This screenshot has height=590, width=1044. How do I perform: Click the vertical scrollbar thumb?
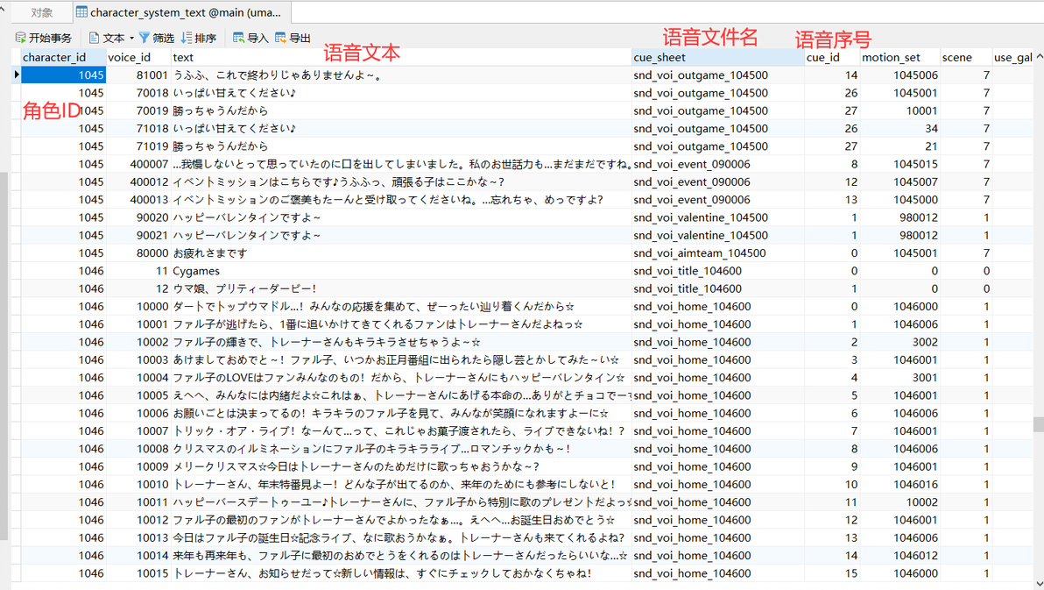[x=1039, y=424]
